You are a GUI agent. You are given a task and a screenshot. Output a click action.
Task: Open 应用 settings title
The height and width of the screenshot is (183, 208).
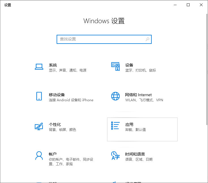pos(129,124)
